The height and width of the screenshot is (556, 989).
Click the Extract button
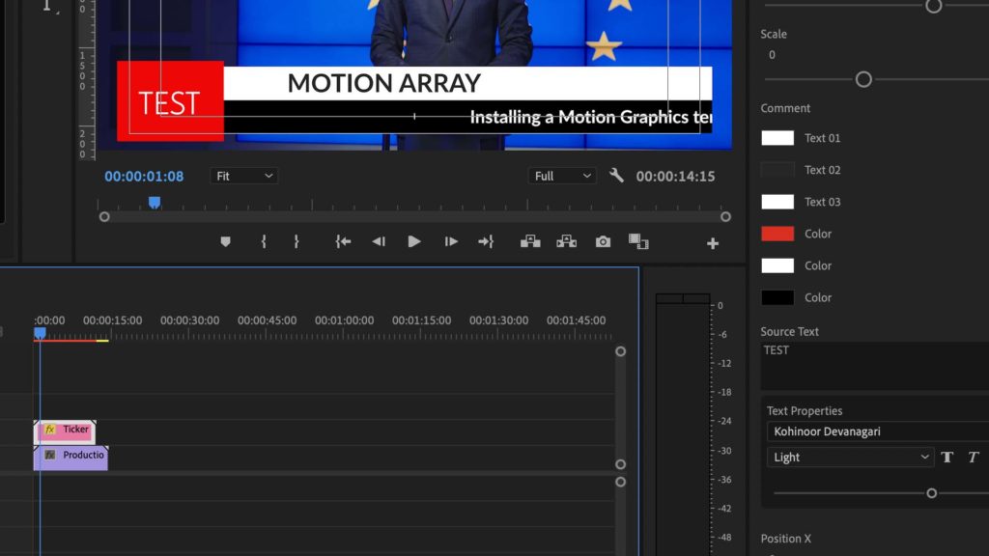(566, 242)
